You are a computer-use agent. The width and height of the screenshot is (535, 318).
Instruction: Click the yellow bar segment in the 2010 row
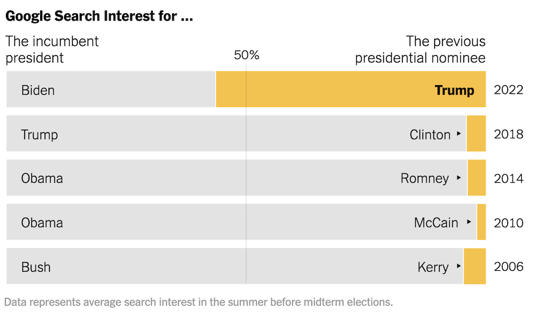point(481,222)
